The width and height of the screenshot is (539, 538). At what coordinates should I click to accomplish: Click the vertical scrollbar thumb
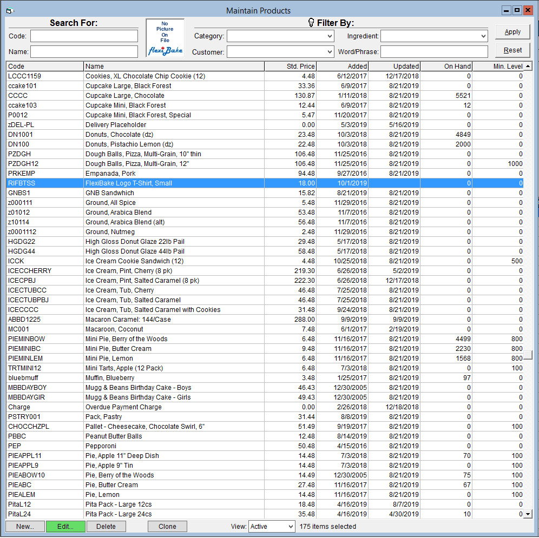tap(528, 355)
